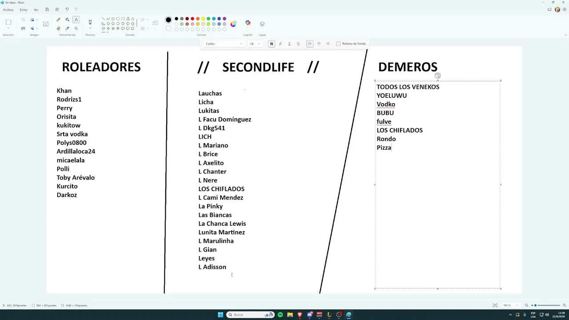The image size is (569, 320).
Task: Open the Layers (Capas) panel
Action: coord(262,24)
